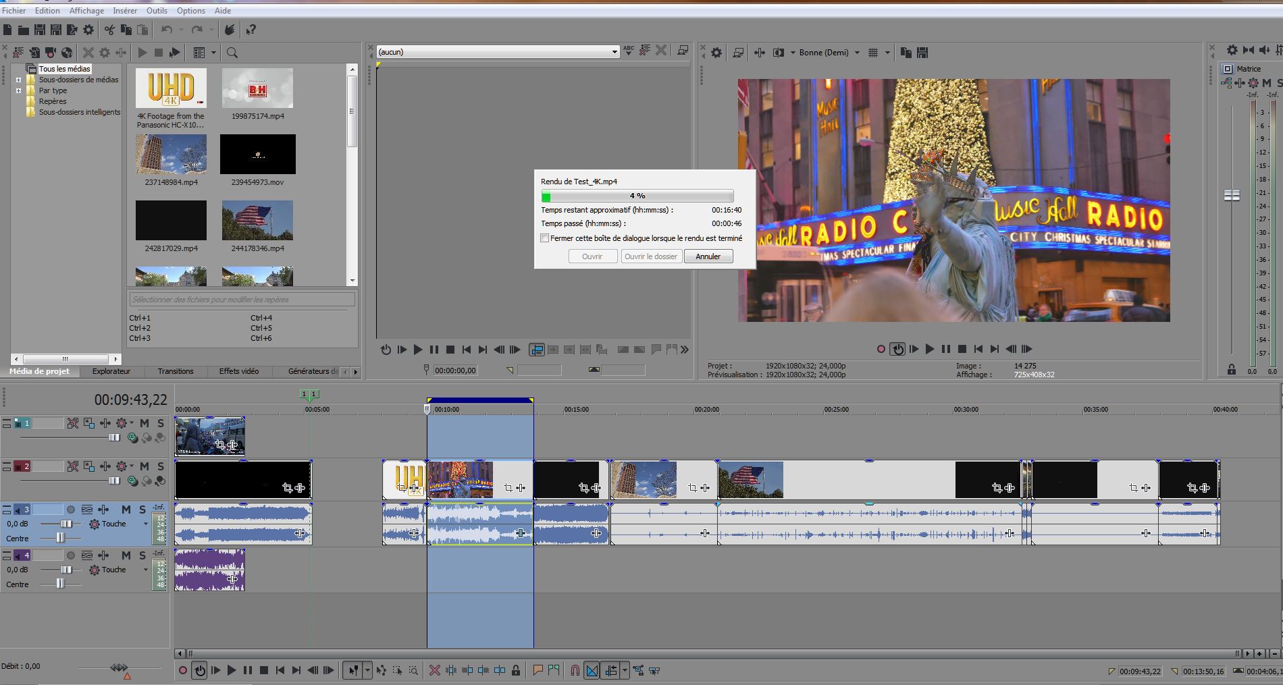This screenshot has height=685, width=1283.
Task: Arm audio track 3 for record
Action: pos(70,510)
